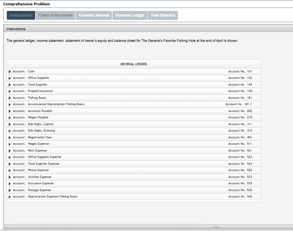Expand the Bob Night, Capital triangle
The height and width of the screenshot is (231, 293).
[x=10, y=124]
